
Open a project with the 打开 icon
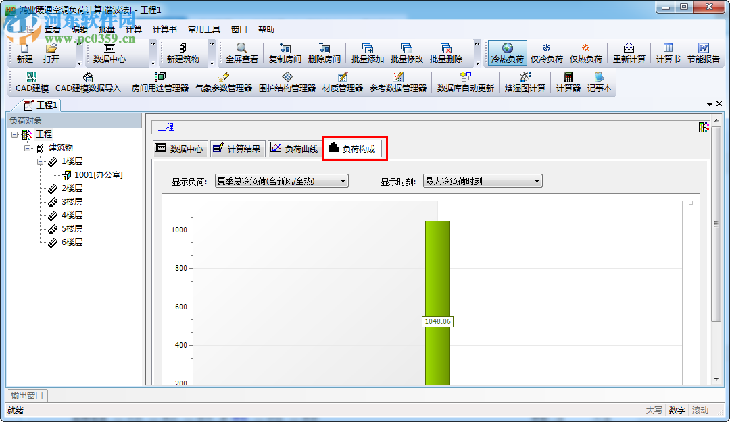click(x=51, y=53)
